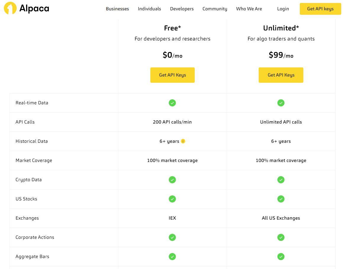Viewport: 343px width, 269px height.
Task: Open the Community menu item
Action: coord(215,9)
